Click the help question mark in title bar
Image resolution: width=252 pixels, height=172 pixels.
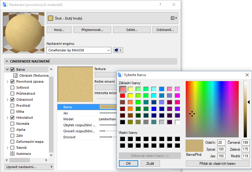click(x=160, y=5)
